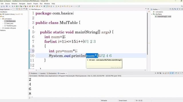This screenshot has width=183, height=102.
Task: Click the search icon at top right corner
Action: tap(182, 6)
